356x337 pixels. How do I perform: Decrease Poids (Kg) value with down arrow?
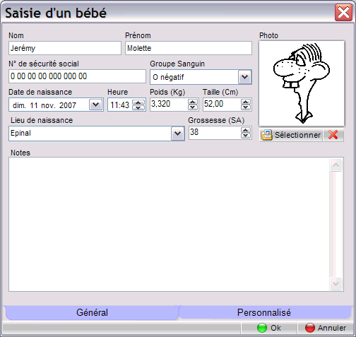193,107
